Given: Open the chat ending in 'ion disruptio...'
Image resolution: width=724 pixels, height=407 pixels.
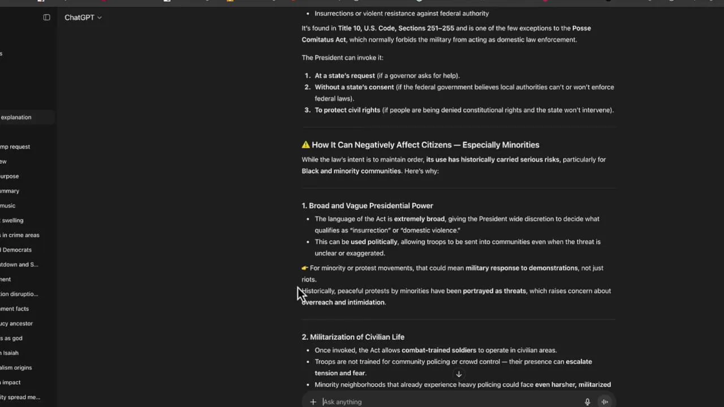Looking at the screenshot, I should [27, 293].
